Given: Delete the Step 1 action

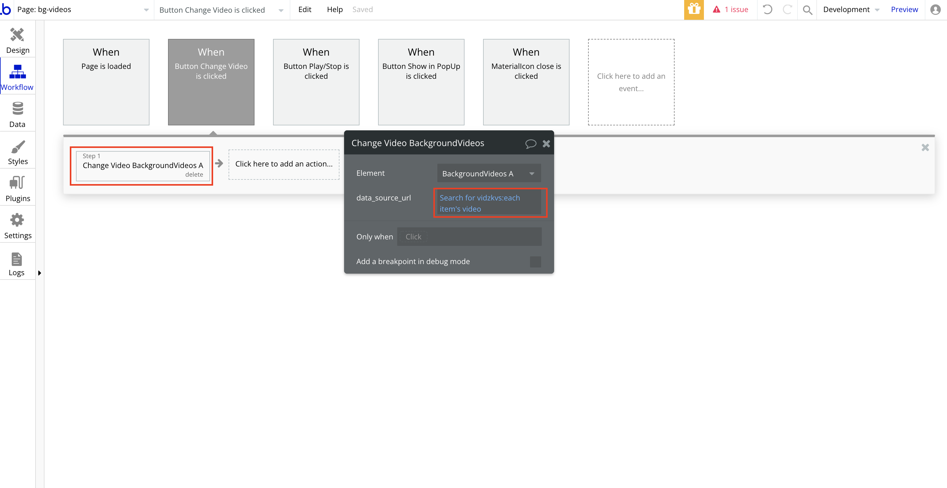Looking at the screenshot, I should tap(194, 175).
